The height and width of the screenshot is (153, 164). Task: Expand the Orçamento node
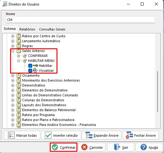13,75
